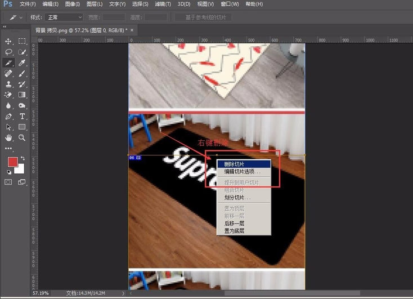Open the Edit Toolbar three-dots menu

coord(8,149)
